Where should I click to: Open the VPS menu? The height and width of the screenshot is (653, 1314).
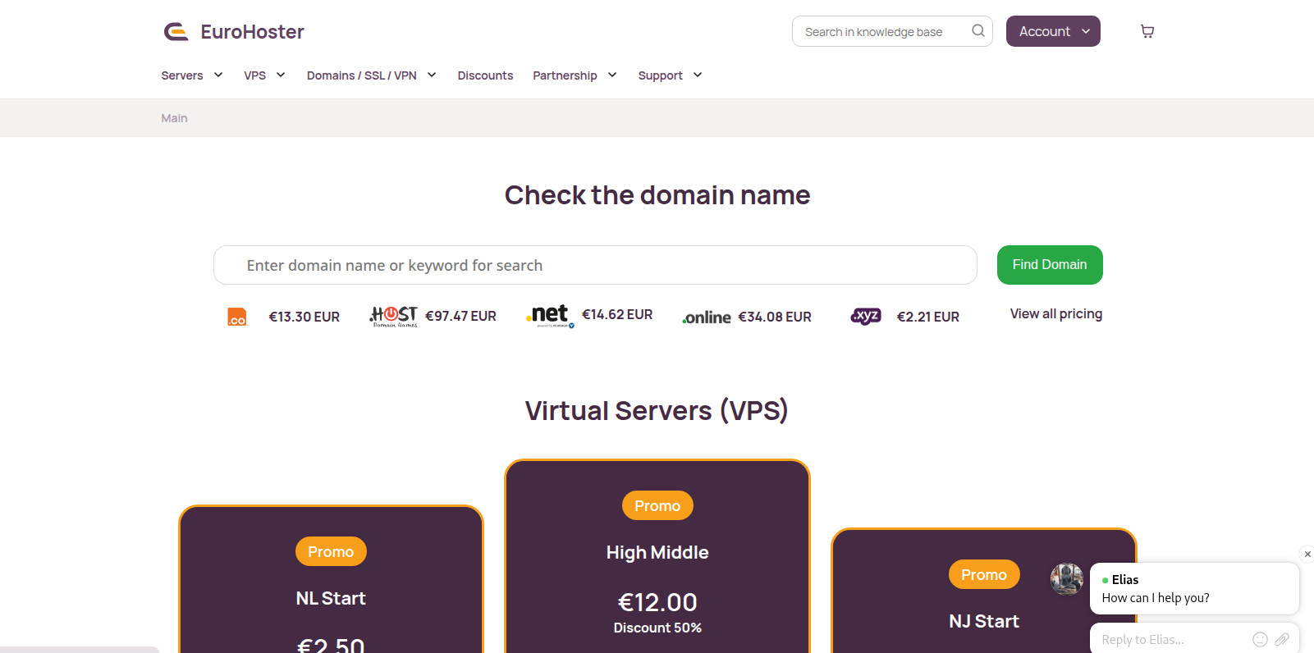(263, 75)
